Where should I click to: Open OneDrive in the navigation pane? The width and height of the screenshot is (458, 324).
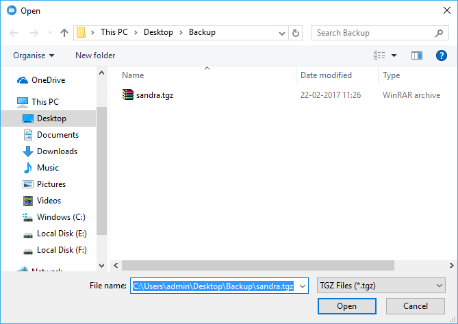[48, 80]
